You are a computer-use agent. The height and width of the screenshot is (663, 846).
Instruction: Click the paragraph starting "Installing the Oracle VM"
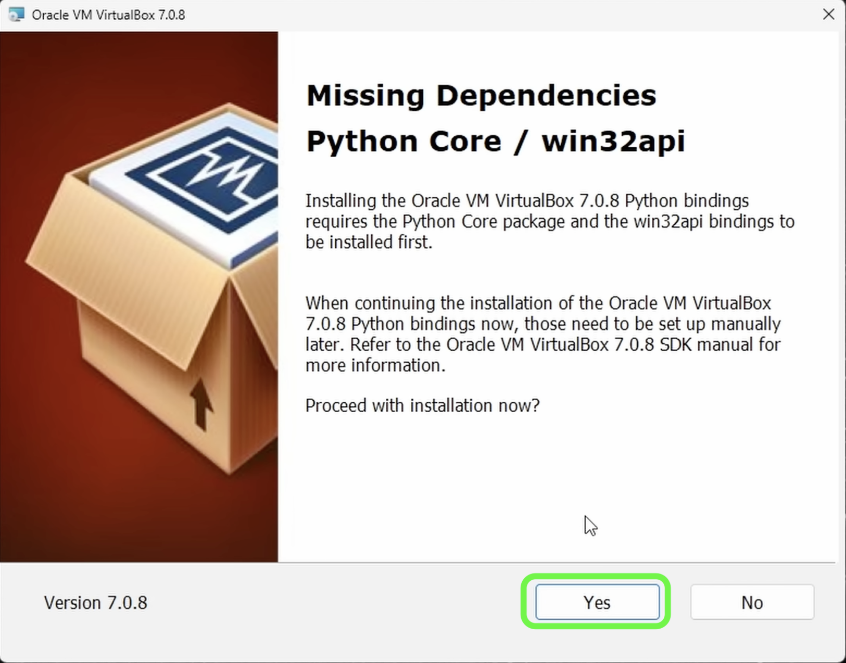point(549,221)
